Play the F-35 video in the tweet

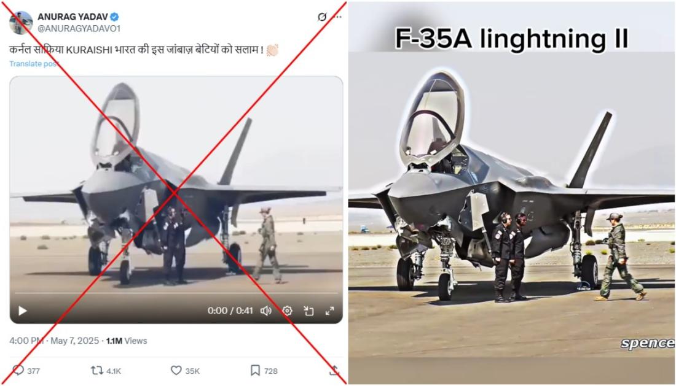[x=22, y=311]
